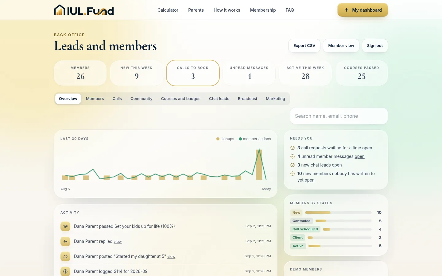
Task: Click the Call scheduled status badge
Action: [305, 229]
